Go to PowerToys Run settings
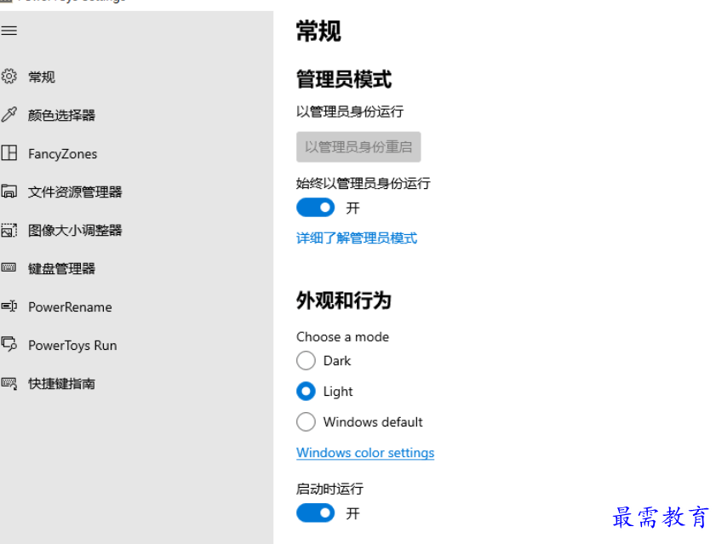The height and width of the screenshot is (544, 716). pos(72,346)
